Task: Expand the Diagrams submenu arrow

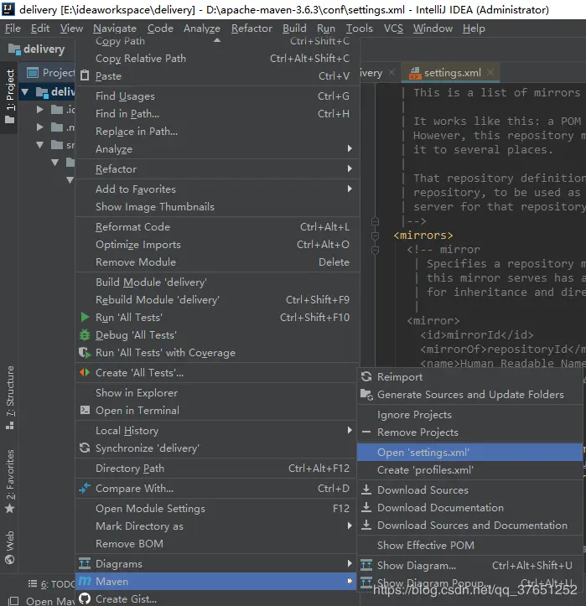Action: tap(350, 564)
